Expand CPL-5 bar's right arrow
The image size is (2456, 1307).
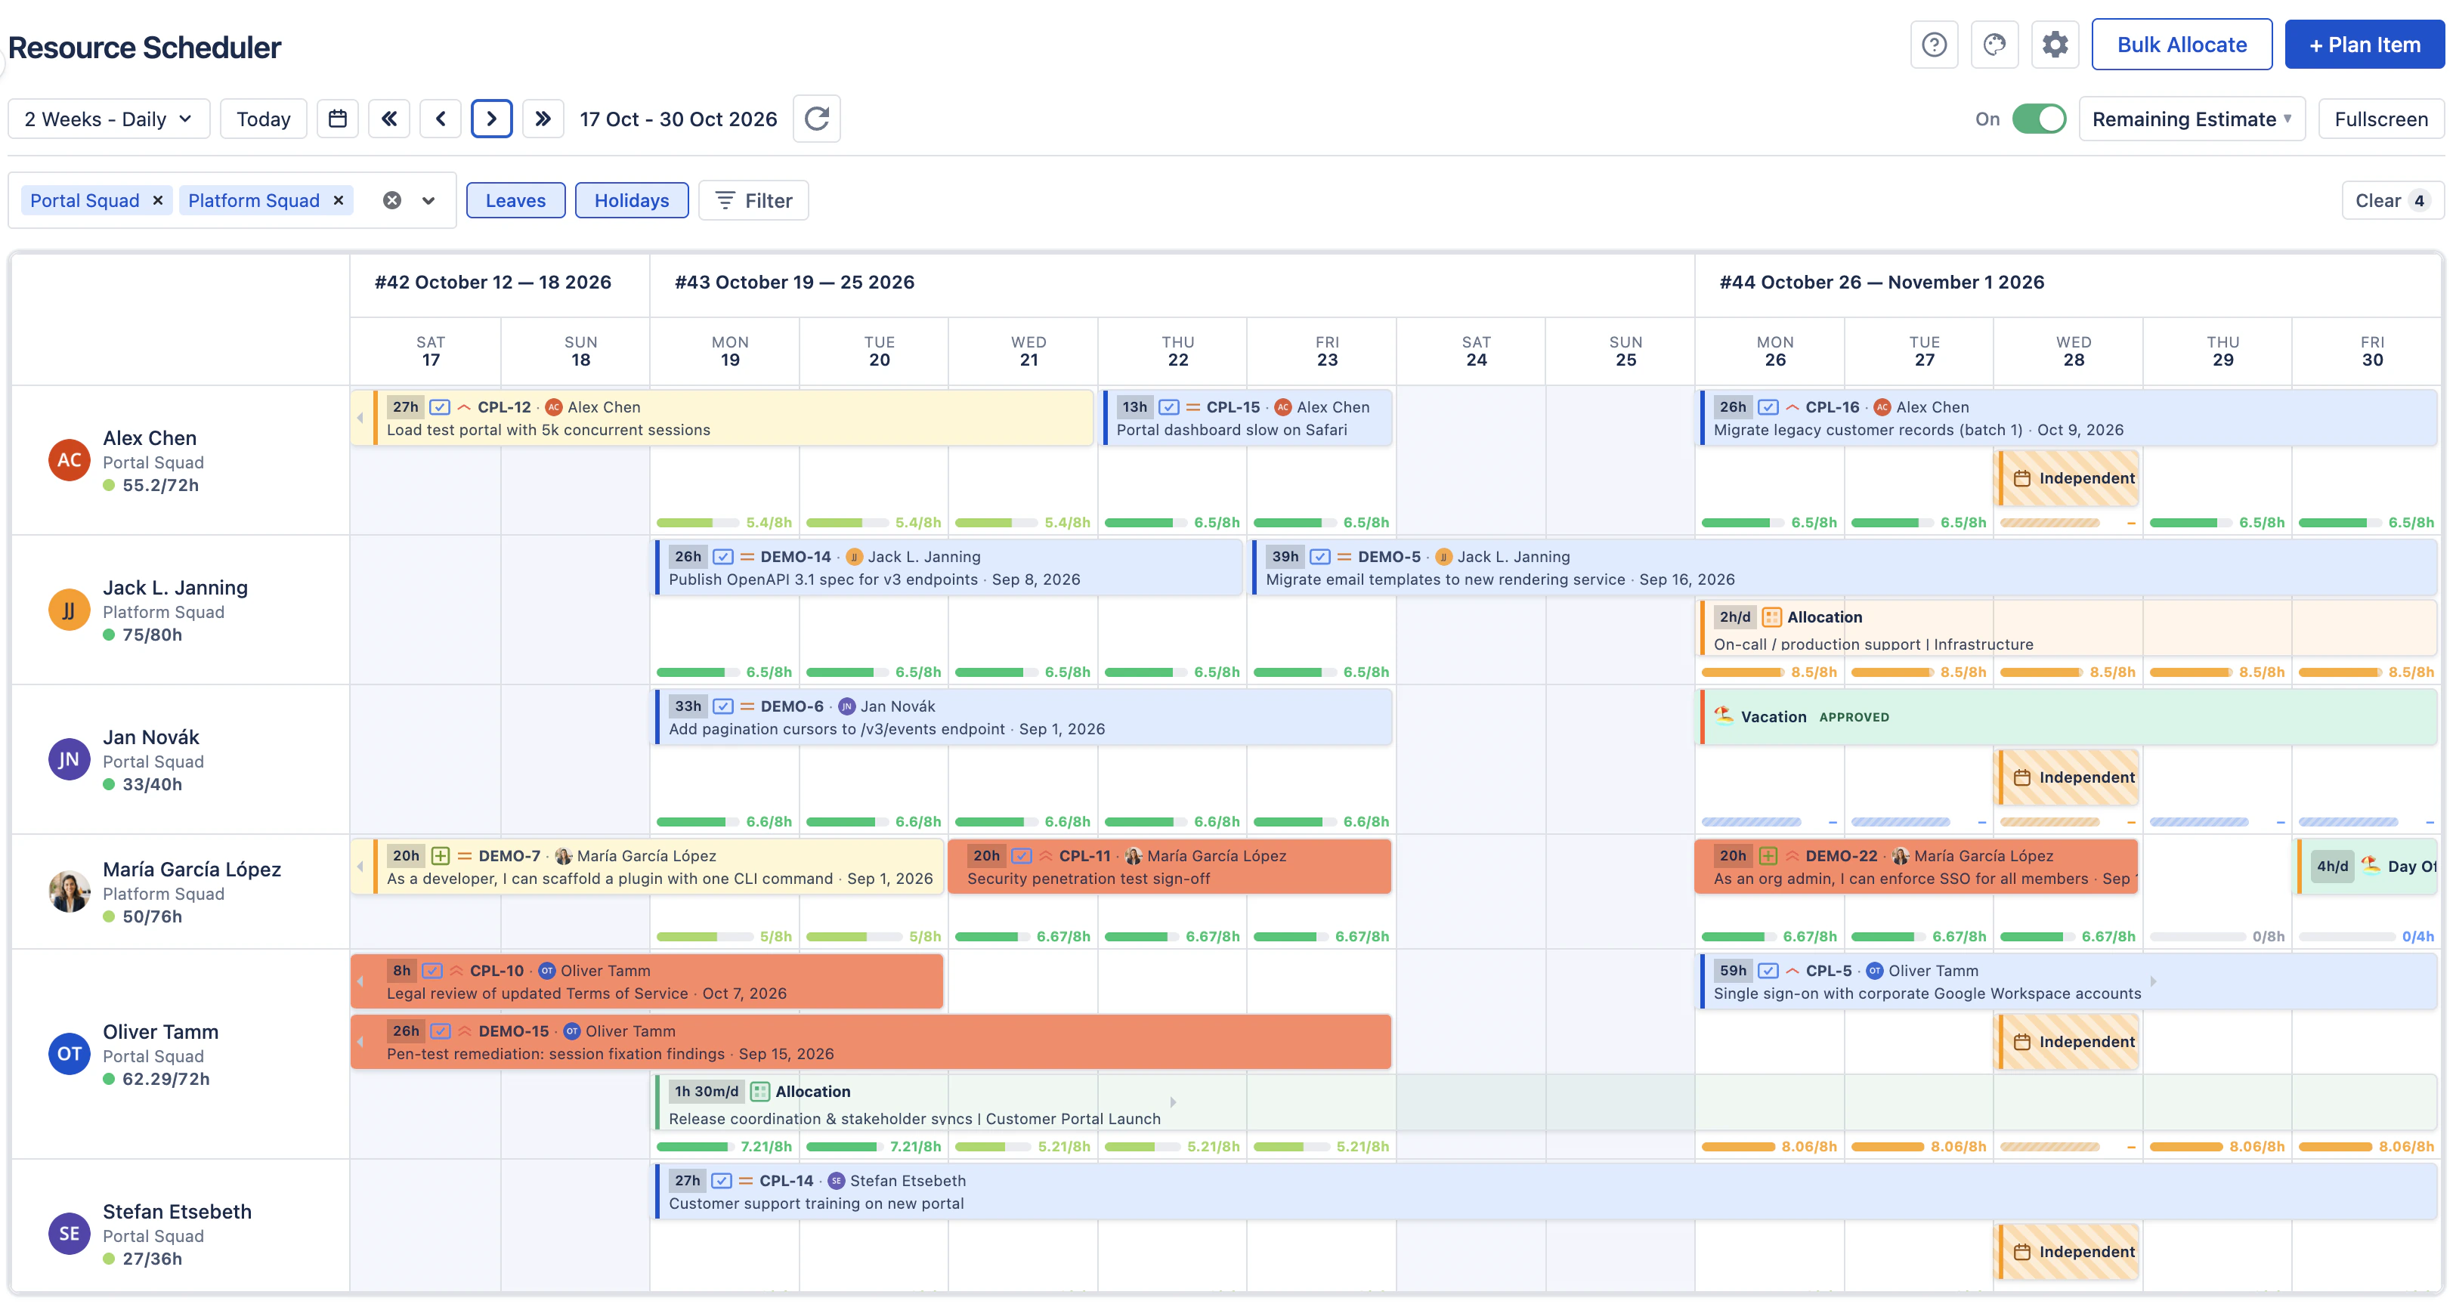pyautogui.click(x=2153, y=981)
